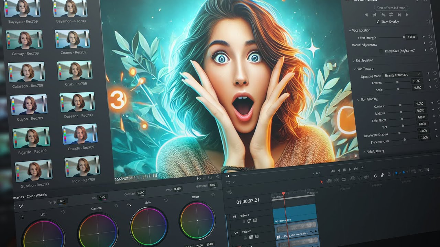
Task: Collapse the Skin Grading section
Action: (x=358, y=99)
